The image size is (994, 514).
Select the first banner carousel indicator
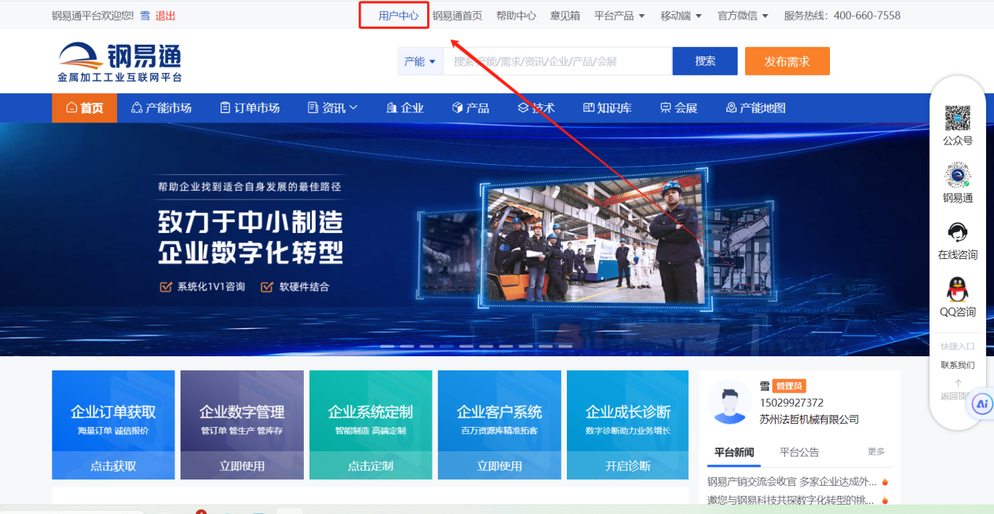click(x=387, y=346)
